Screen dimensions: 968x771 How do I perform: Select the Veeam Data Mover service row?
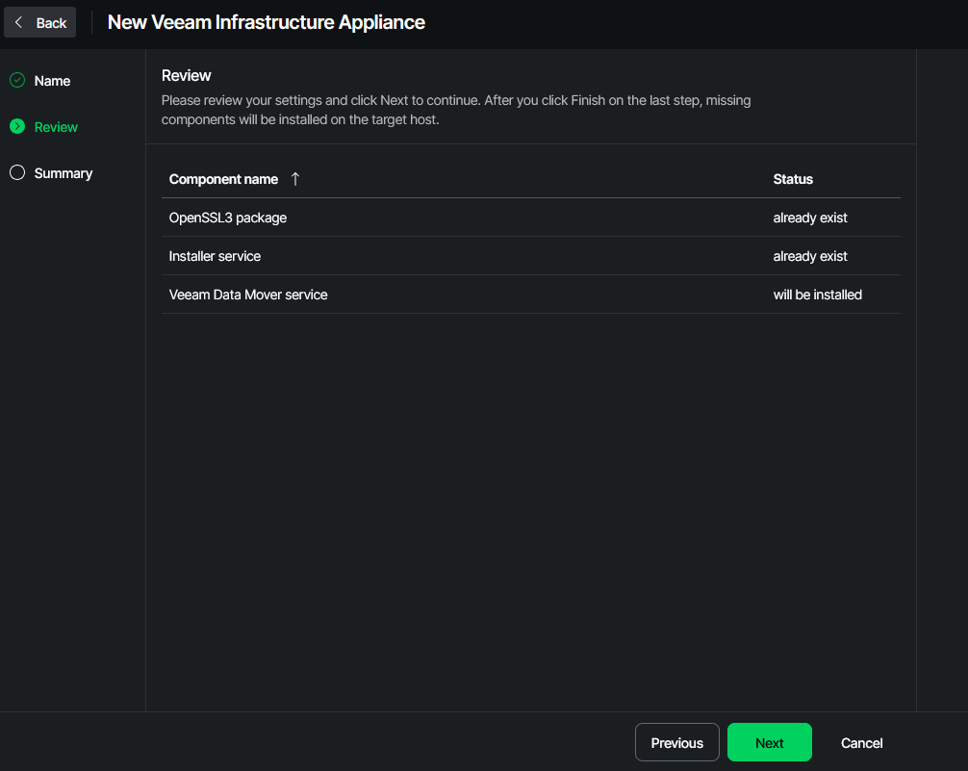click(248, 295)
